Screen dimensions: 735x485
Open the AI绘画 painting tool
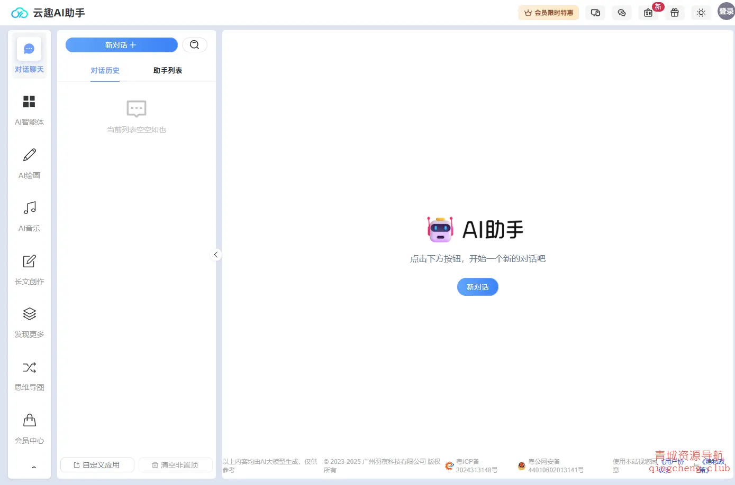(29, 162)
